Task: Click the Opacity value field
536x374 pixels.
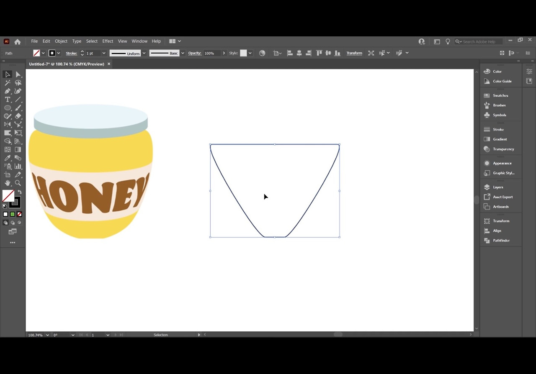Action: click(x=212, y=53)
